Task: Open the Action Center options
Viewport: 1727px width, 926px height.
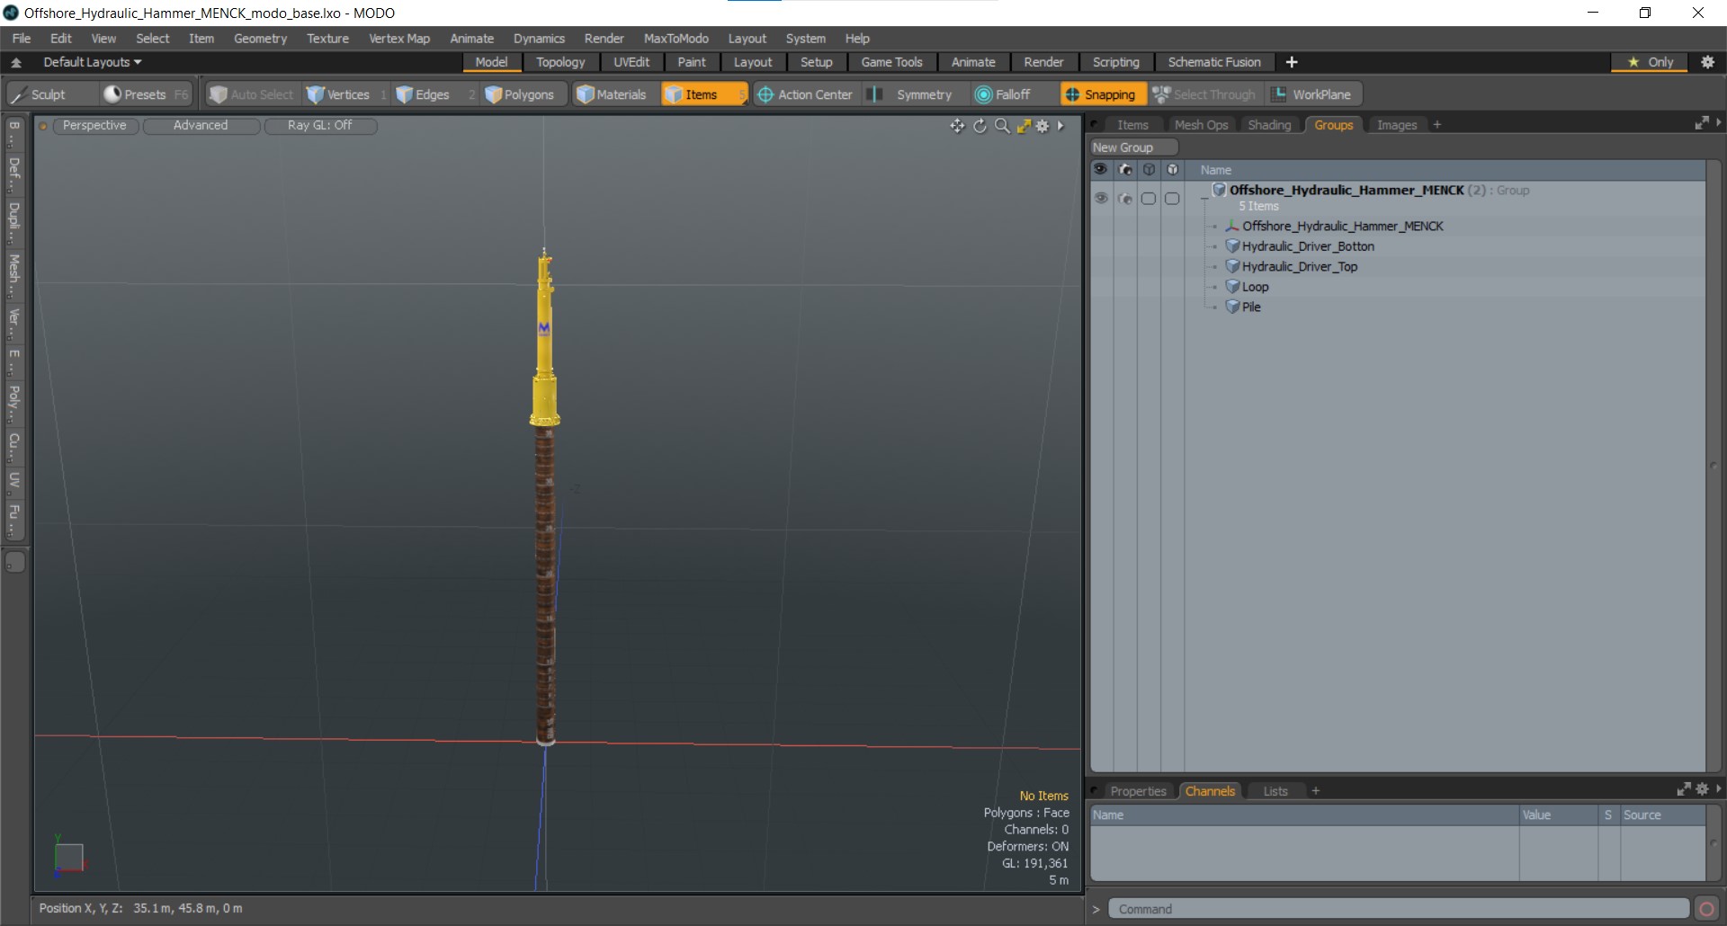Action: point(805,94)
